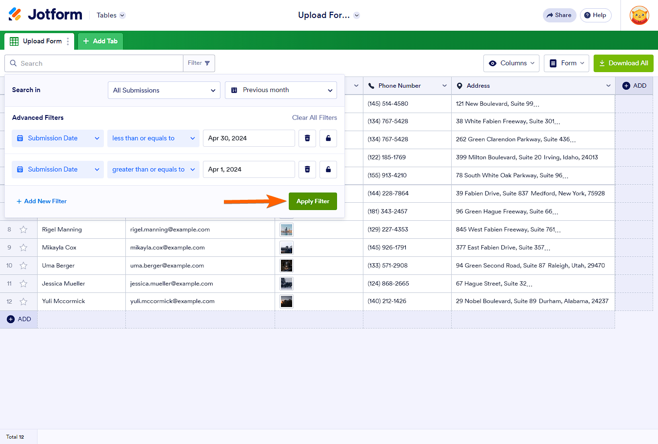Star Yuli Mccormick's row
Screen dimensions: 658x444
(x=23, y=302)
